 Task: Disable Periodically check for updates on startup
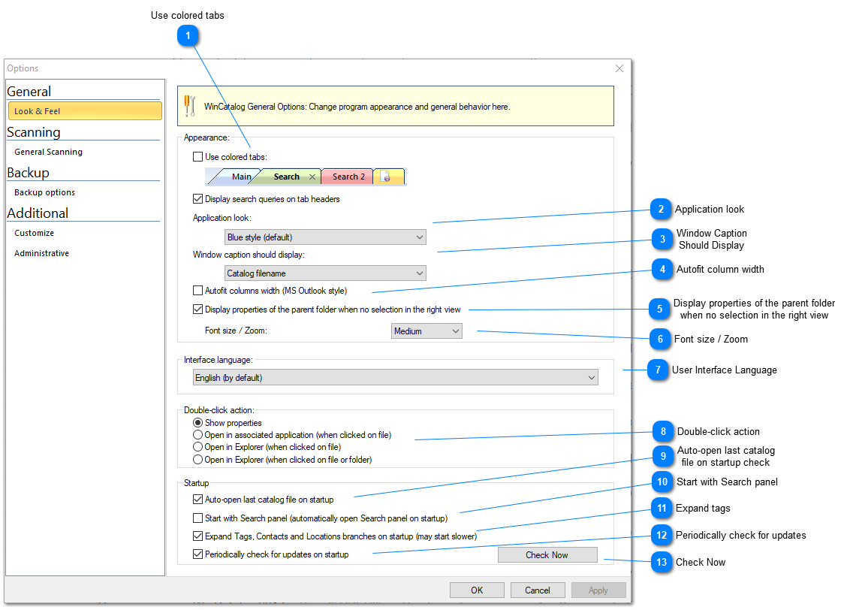(x=198, y=554)
